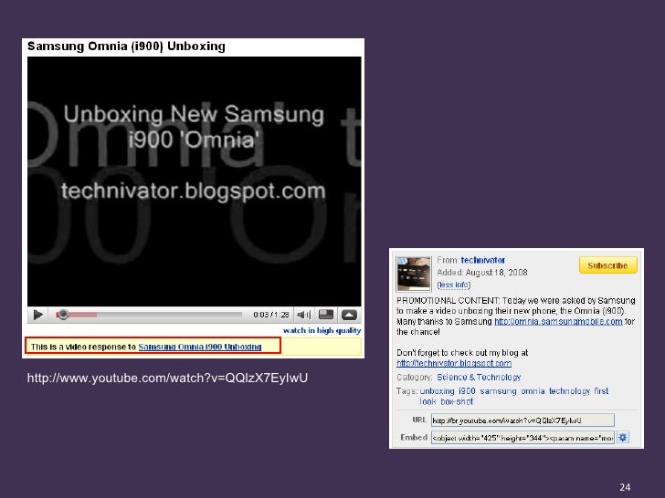The image size is (665, 498).
Task: Click the 'look' tag
Action: tap(427, 401)
